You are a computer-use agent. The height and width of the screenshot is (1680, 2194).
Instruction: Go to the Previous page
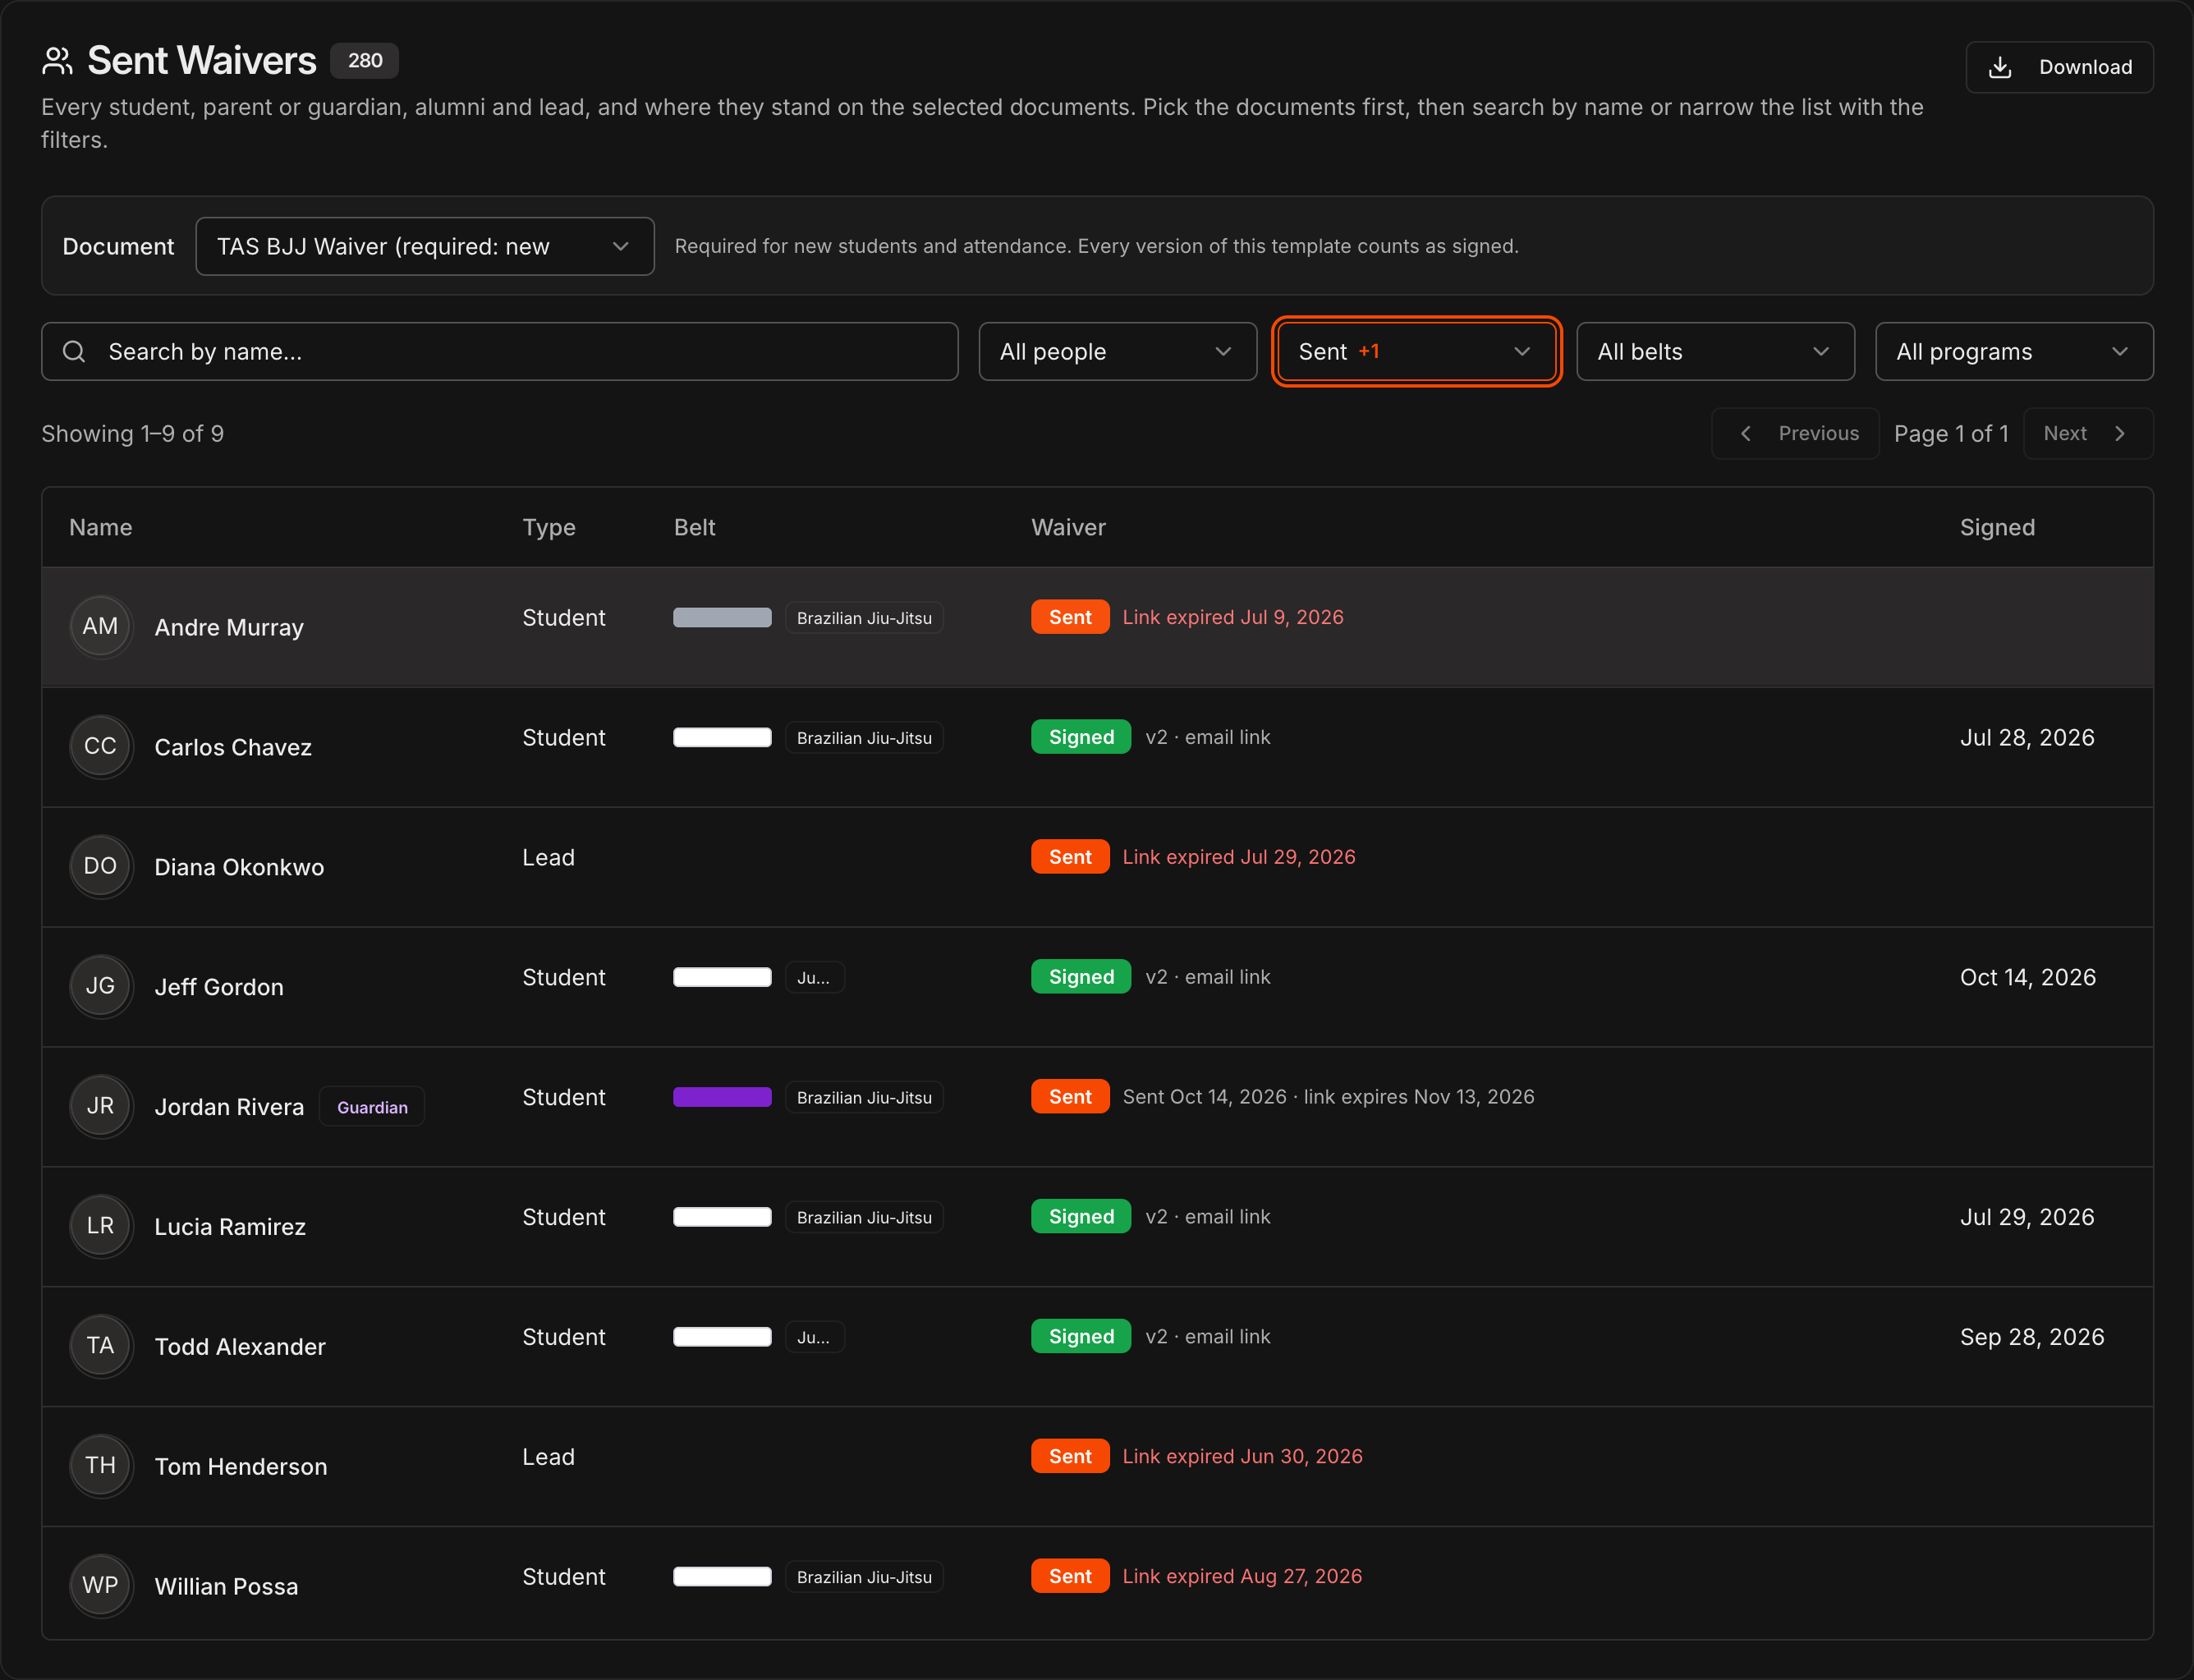[1795, 433]
